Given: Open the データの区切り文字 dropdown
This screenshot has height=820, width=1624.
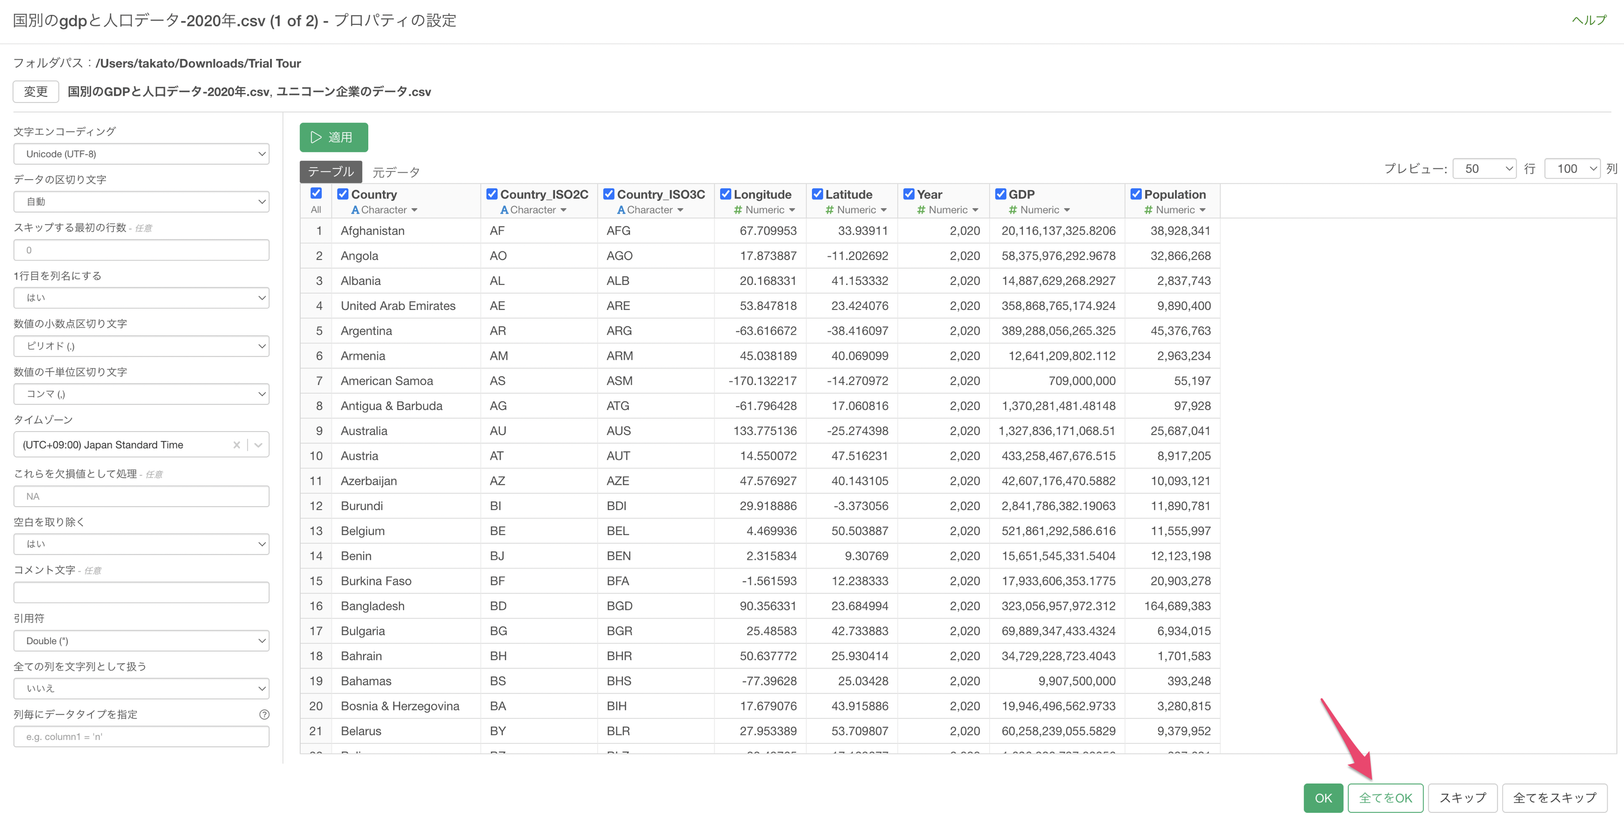Looking at the screenshot, I should 141,202.
